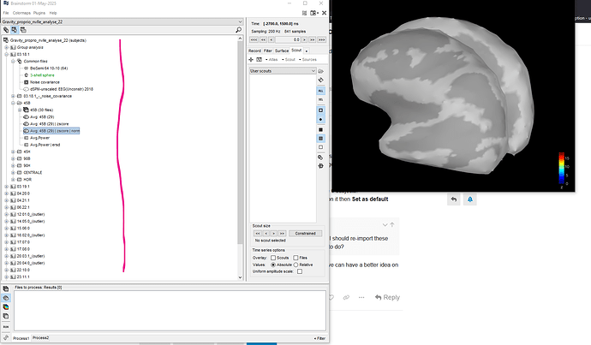The height and width of the screenshot is (345, 591).
Task: Collapse the 03.18.1 subject node
Action: point(6,55)
